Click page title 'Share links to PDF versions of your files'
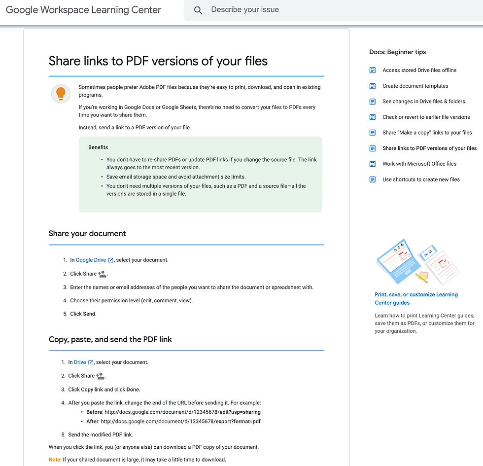 coord(158,61)
